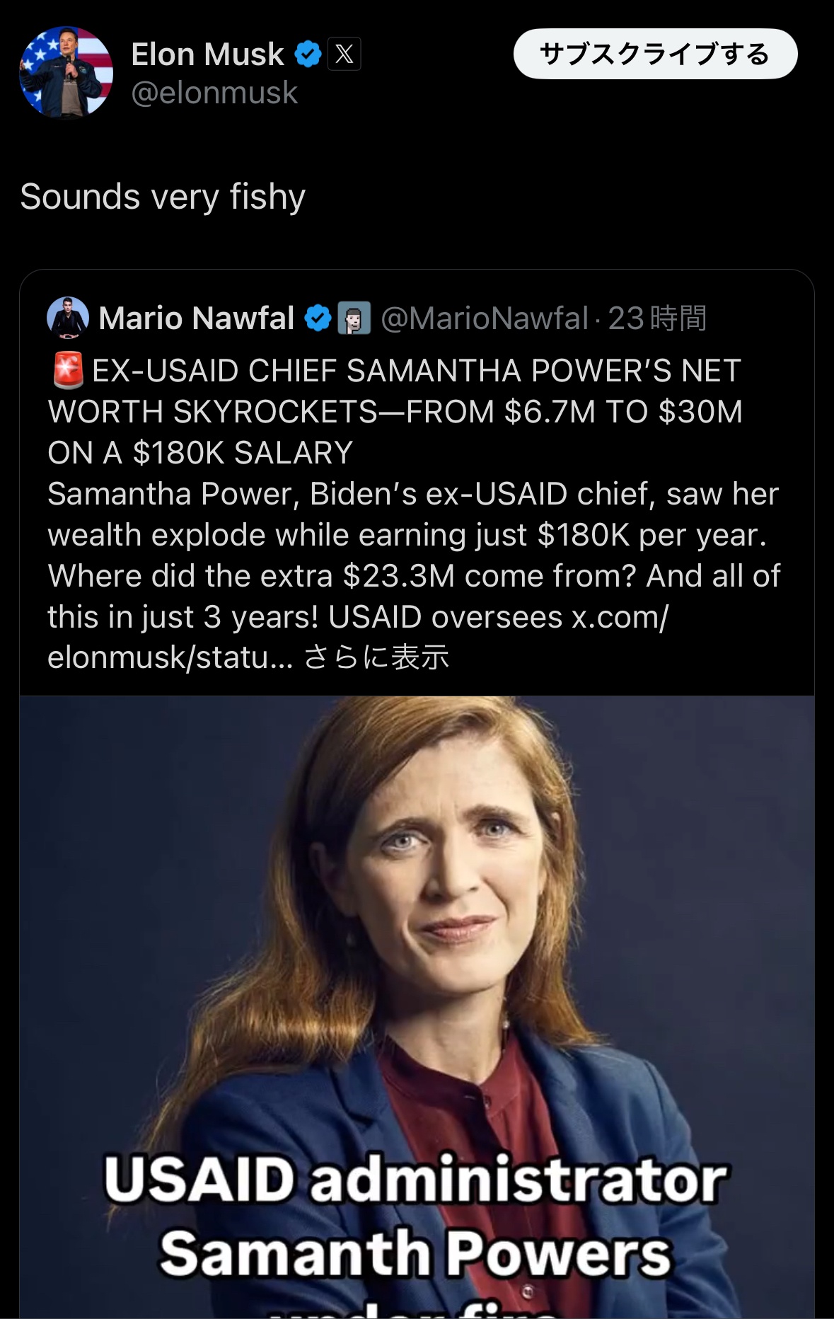The image size is (834, 1319).
Task: Tap the "USAID administrator" caption on video
Action: 415,1180
